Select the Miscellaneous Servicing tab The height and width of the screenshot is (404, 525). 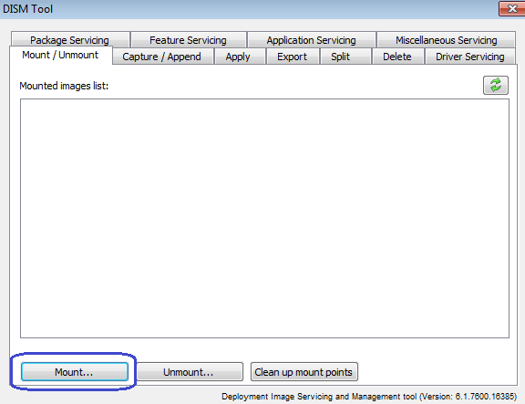446,40
